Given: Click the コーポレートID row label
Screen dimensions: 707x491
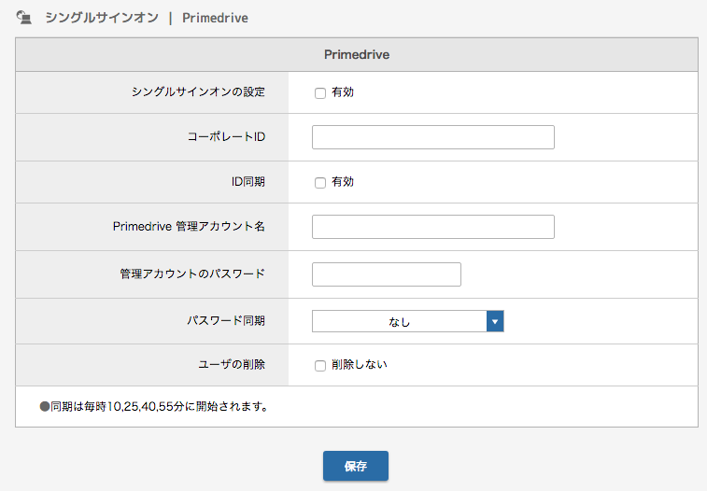Looking at the screenshot, I should click(226, 137).
